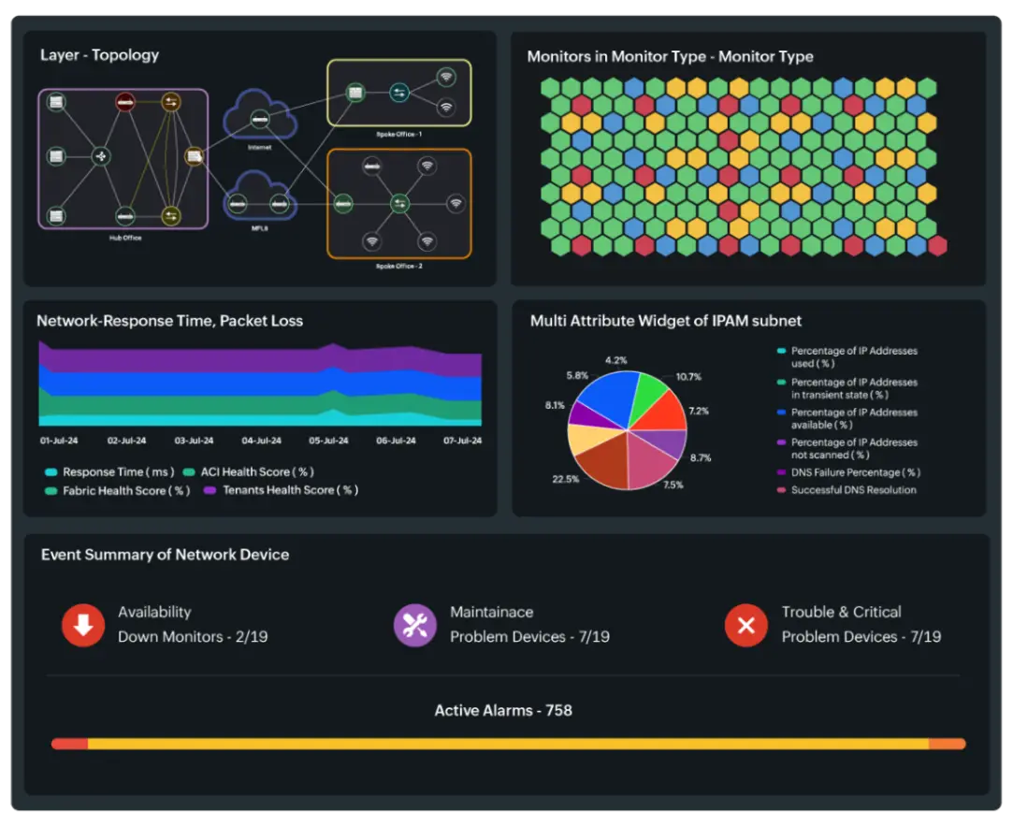Viewport: 1013px width, 826px height.
Task: Click the purple Maintenance wrench icon
Action: [x=414, y=625]
